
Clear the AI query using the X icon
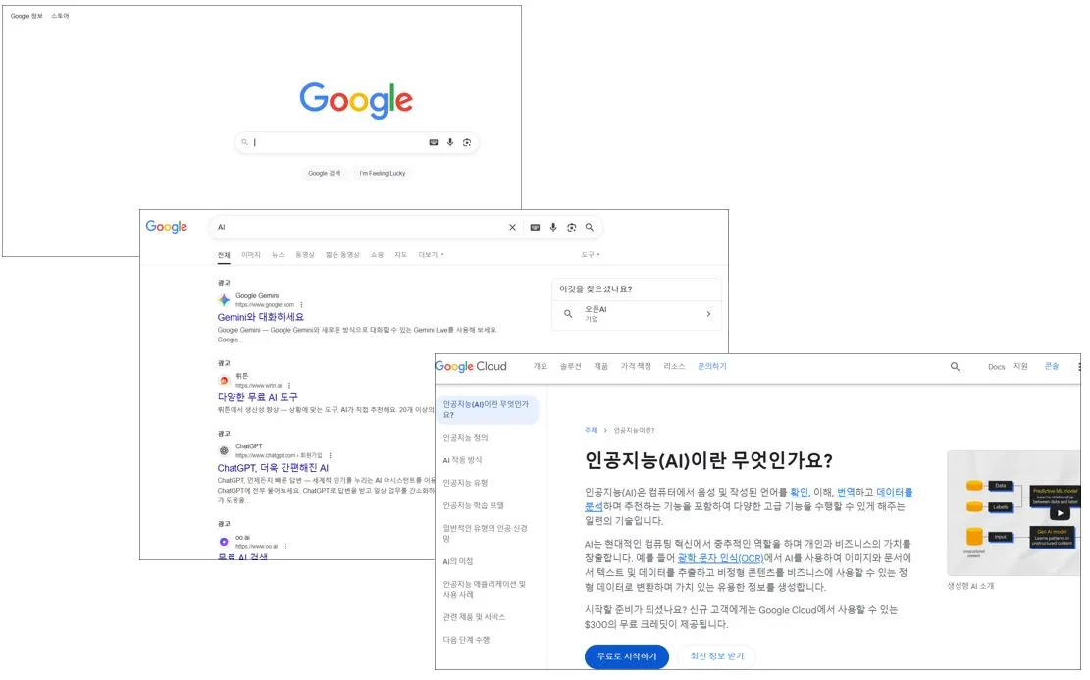click(512, 227)
